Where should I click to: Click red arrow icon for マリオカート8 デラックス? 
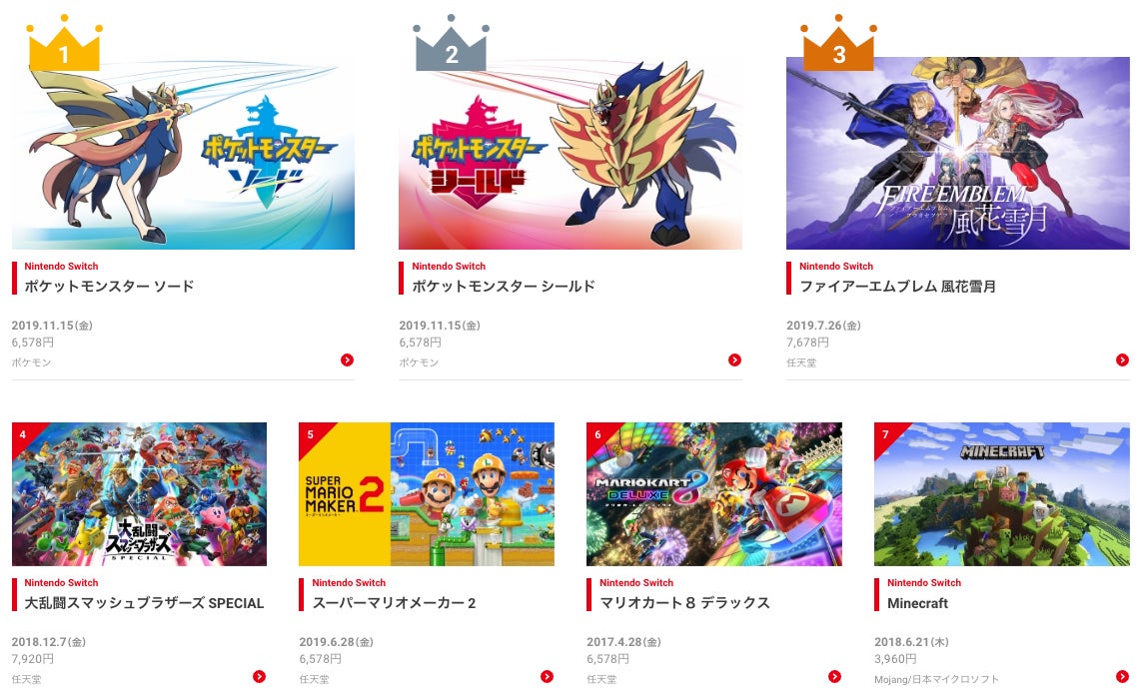pyautogui.click(x=834, y=677)
